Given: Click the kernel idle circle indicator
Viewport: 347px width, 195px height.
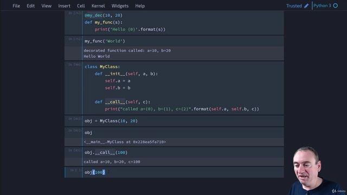Looking at the screenshot, I should coord(336,6).
